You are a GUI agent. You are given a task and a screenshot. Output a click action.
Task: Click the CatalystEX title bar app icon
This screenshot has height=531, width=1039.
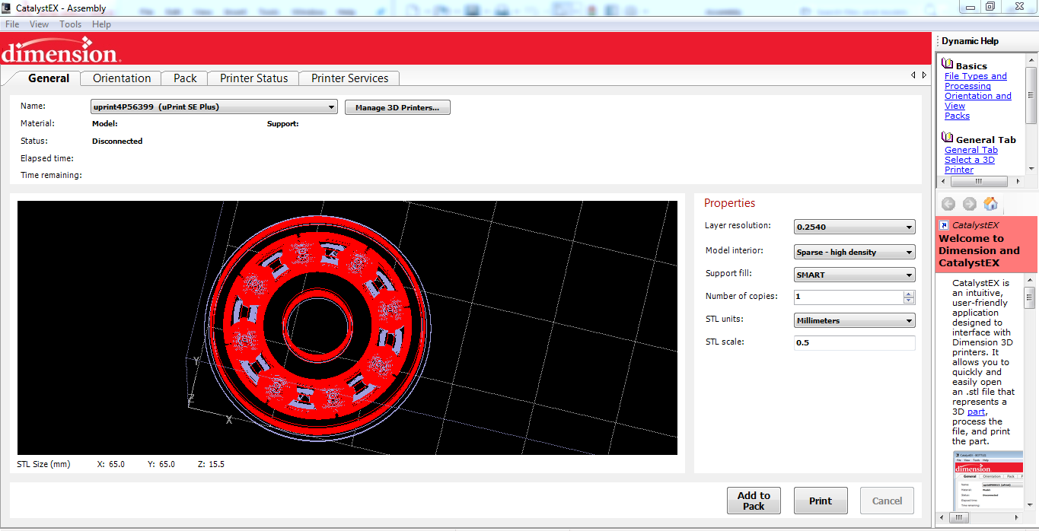(7, 8)
